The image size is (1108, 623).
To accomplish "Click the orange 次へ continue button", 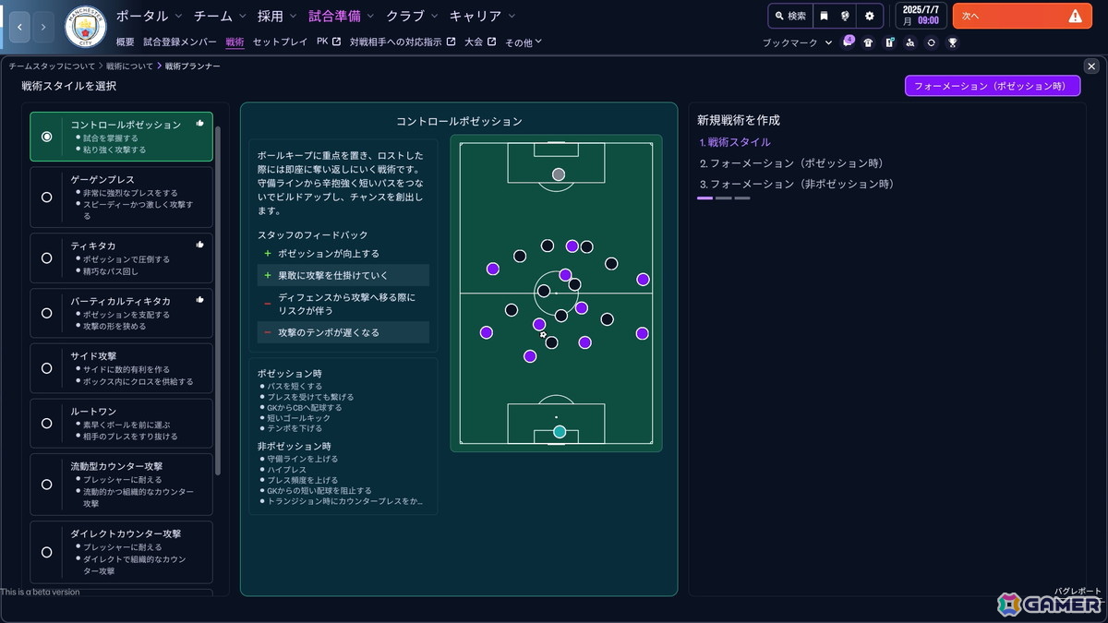I will pos(1022,16).
